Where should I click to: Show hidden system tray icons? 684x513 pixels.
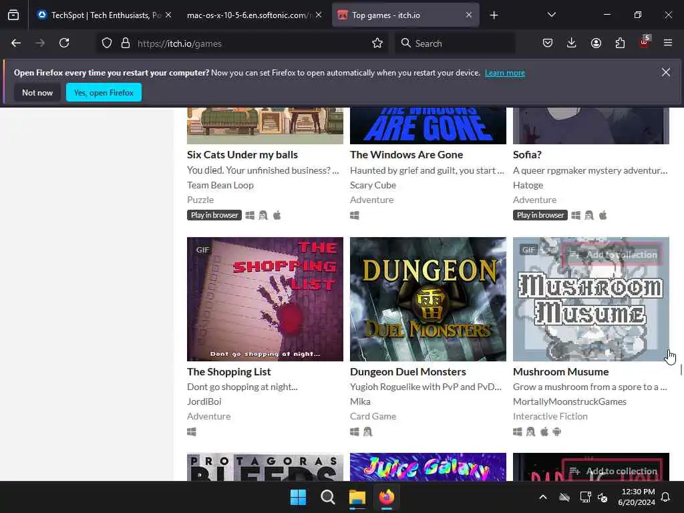click(x=543, y=497)
